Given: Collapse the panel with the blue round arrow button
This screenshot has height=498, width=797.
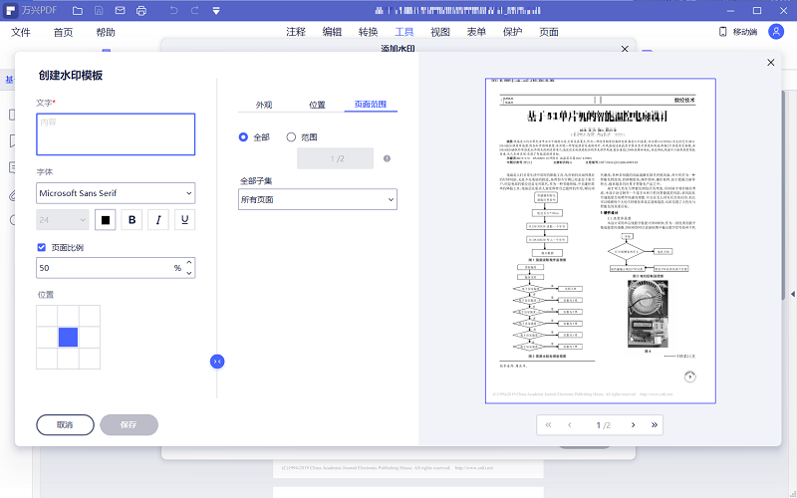Looking at the screenshot, I should pyautogui.click(x=217, y=361).
